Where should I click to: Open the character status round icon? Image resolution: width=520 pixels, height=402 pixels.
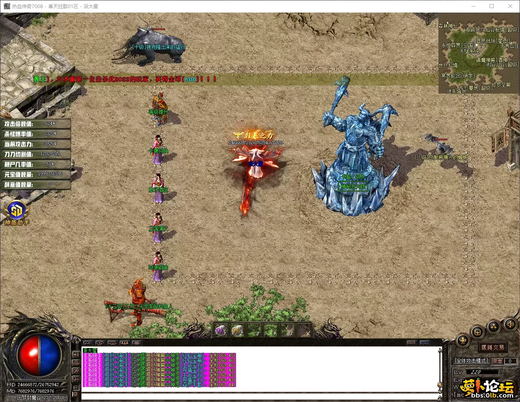[x=463, y=340]
